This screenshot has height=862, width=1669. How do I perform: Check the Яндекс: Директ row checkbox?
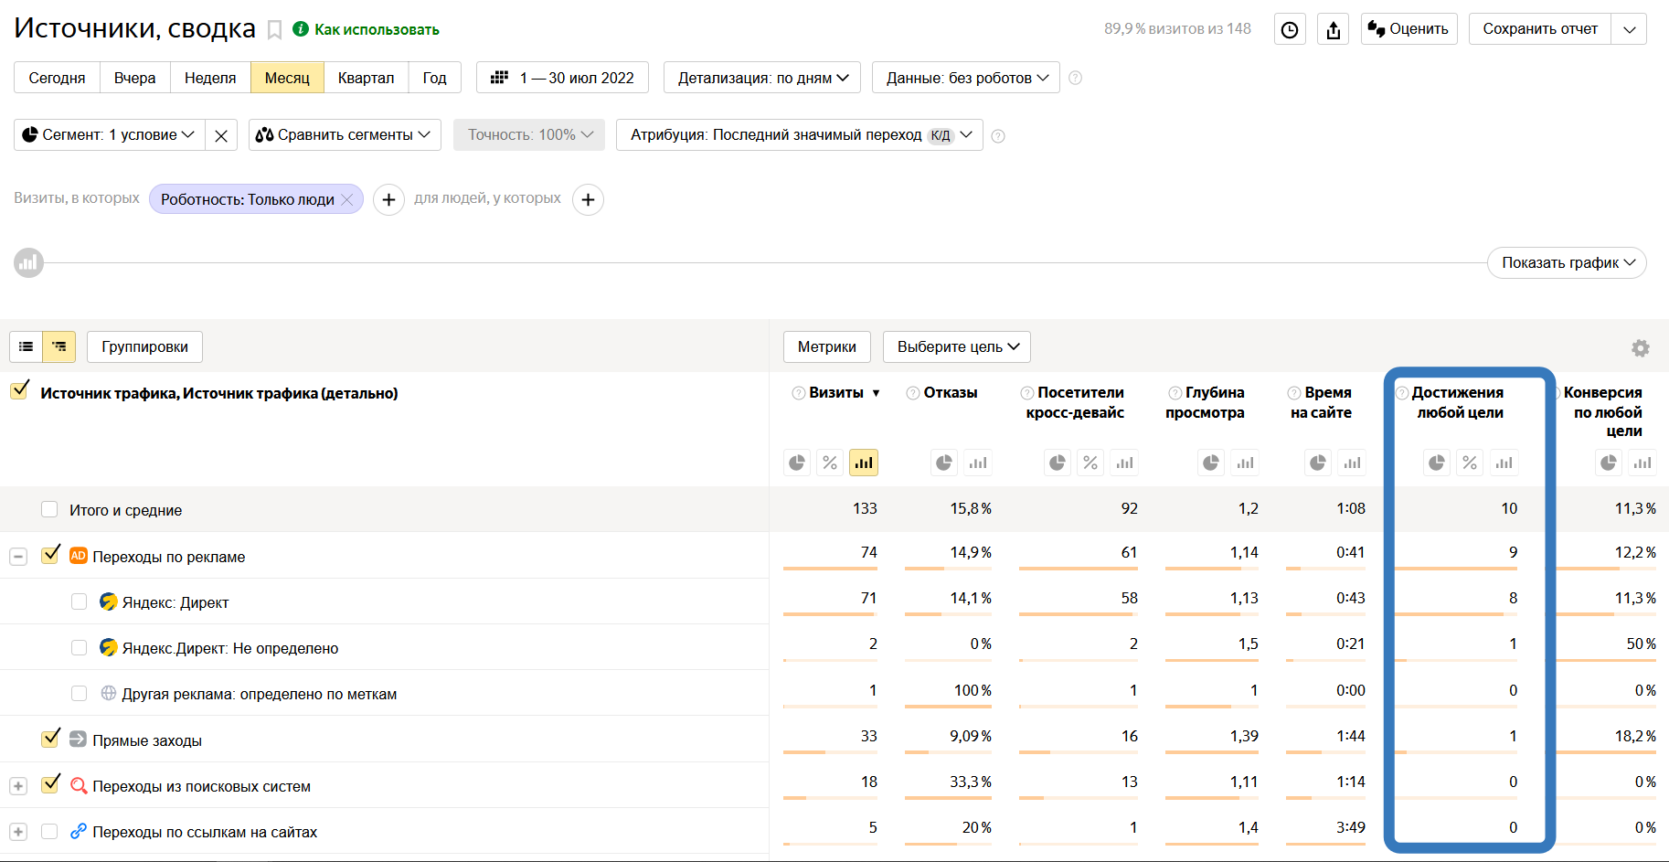click(80, 601)
